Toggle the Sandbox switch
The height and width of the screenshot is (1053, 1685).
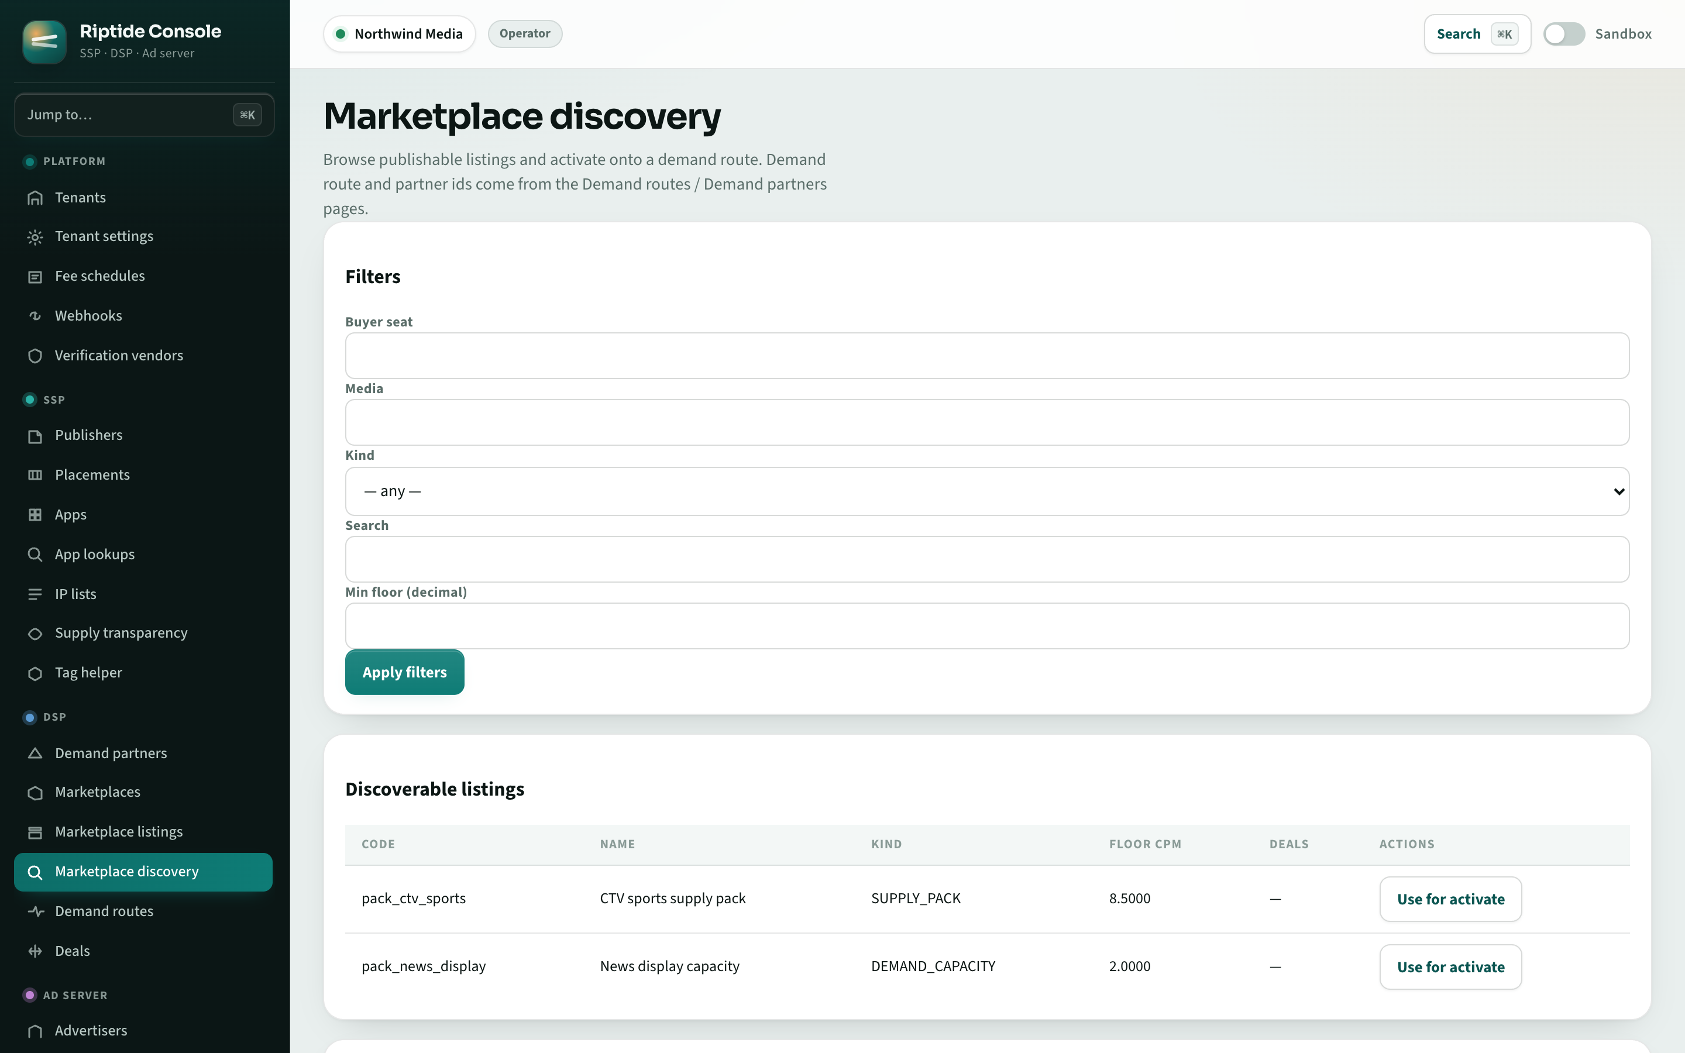pos(1564,33)
